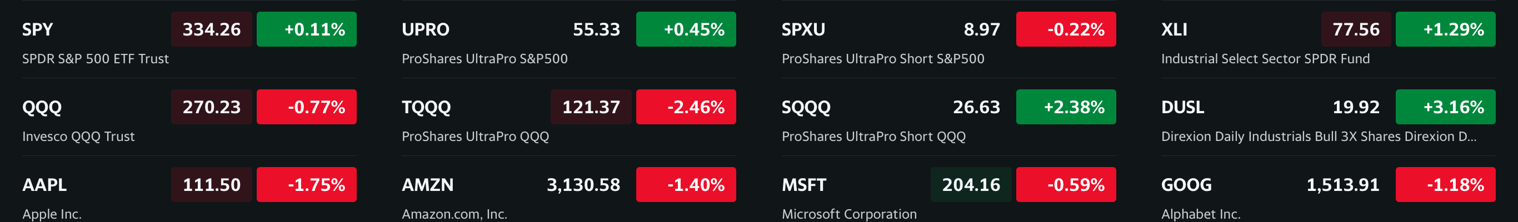Open the SPY ticker symbol
This screenshot has width=1518, height=222.
tap(37, 29)
